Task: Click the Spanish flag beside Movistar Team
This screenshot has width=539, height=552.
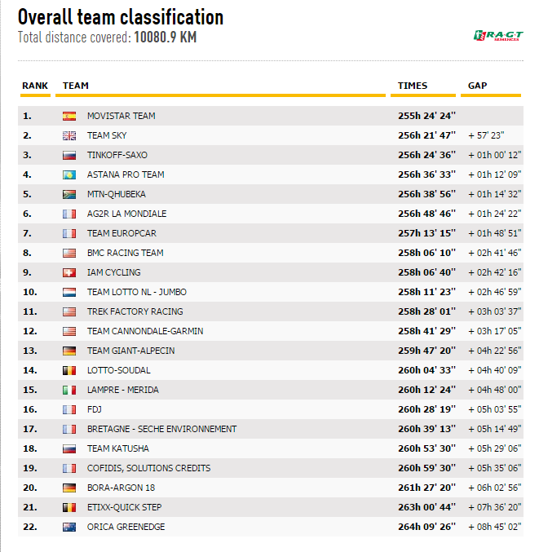Action: coord(69,116)
